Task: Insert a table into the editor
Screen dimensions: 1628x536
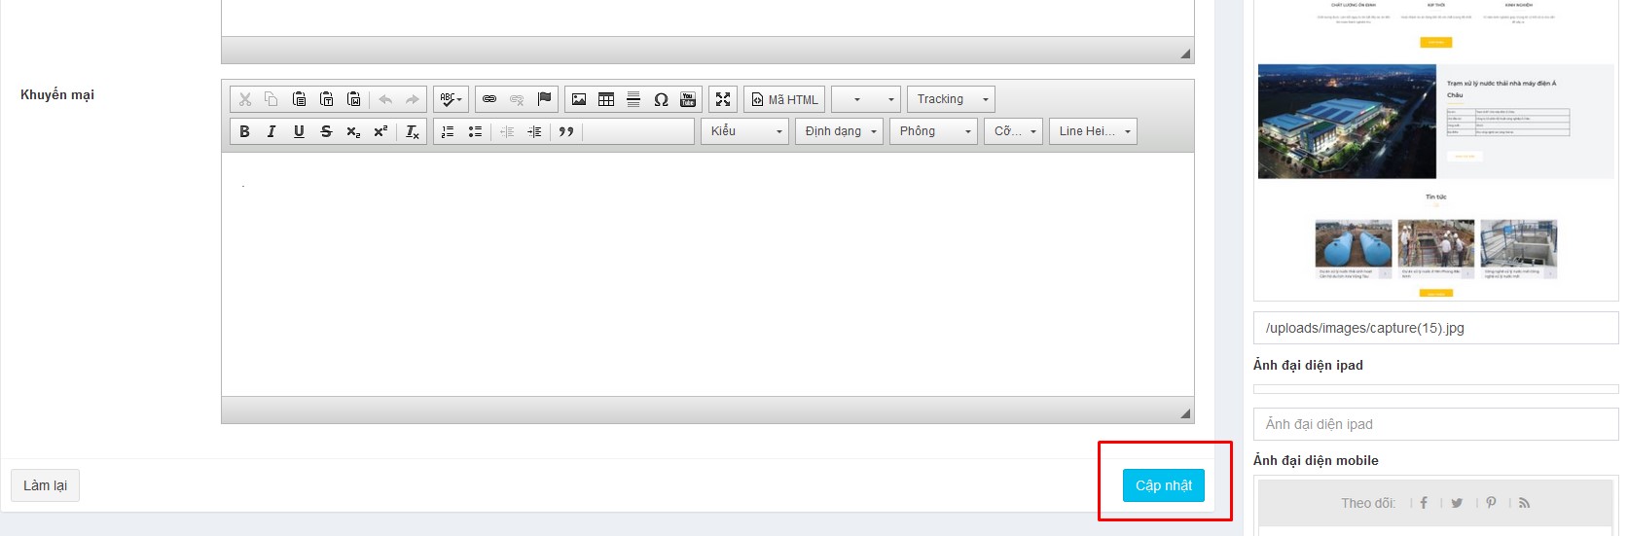Action: pos(606,99)
